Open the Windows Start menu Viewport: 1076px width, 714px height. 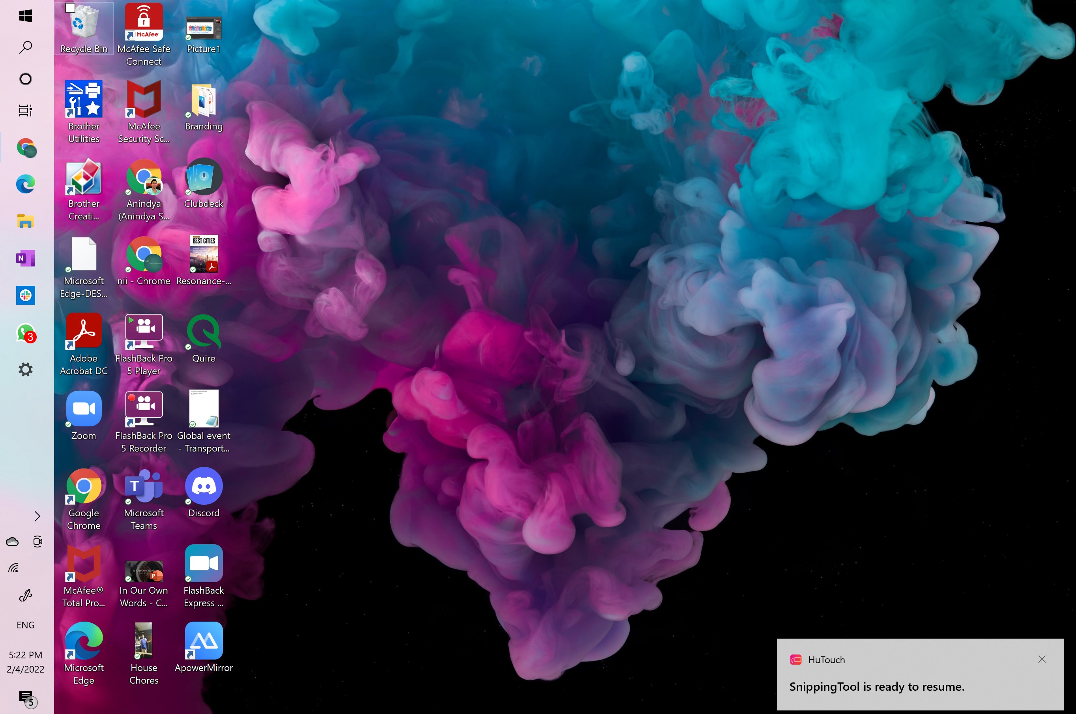(x=26, y=16)
